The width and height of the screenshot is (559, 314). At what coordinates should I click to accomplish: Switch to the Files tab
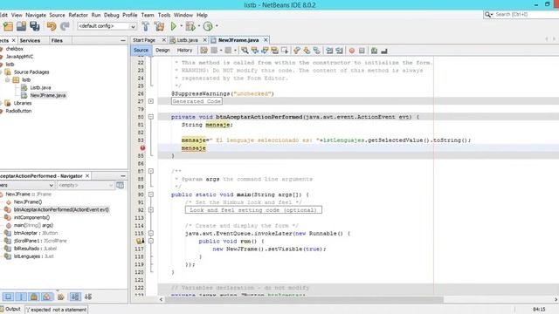click(57, 41)
